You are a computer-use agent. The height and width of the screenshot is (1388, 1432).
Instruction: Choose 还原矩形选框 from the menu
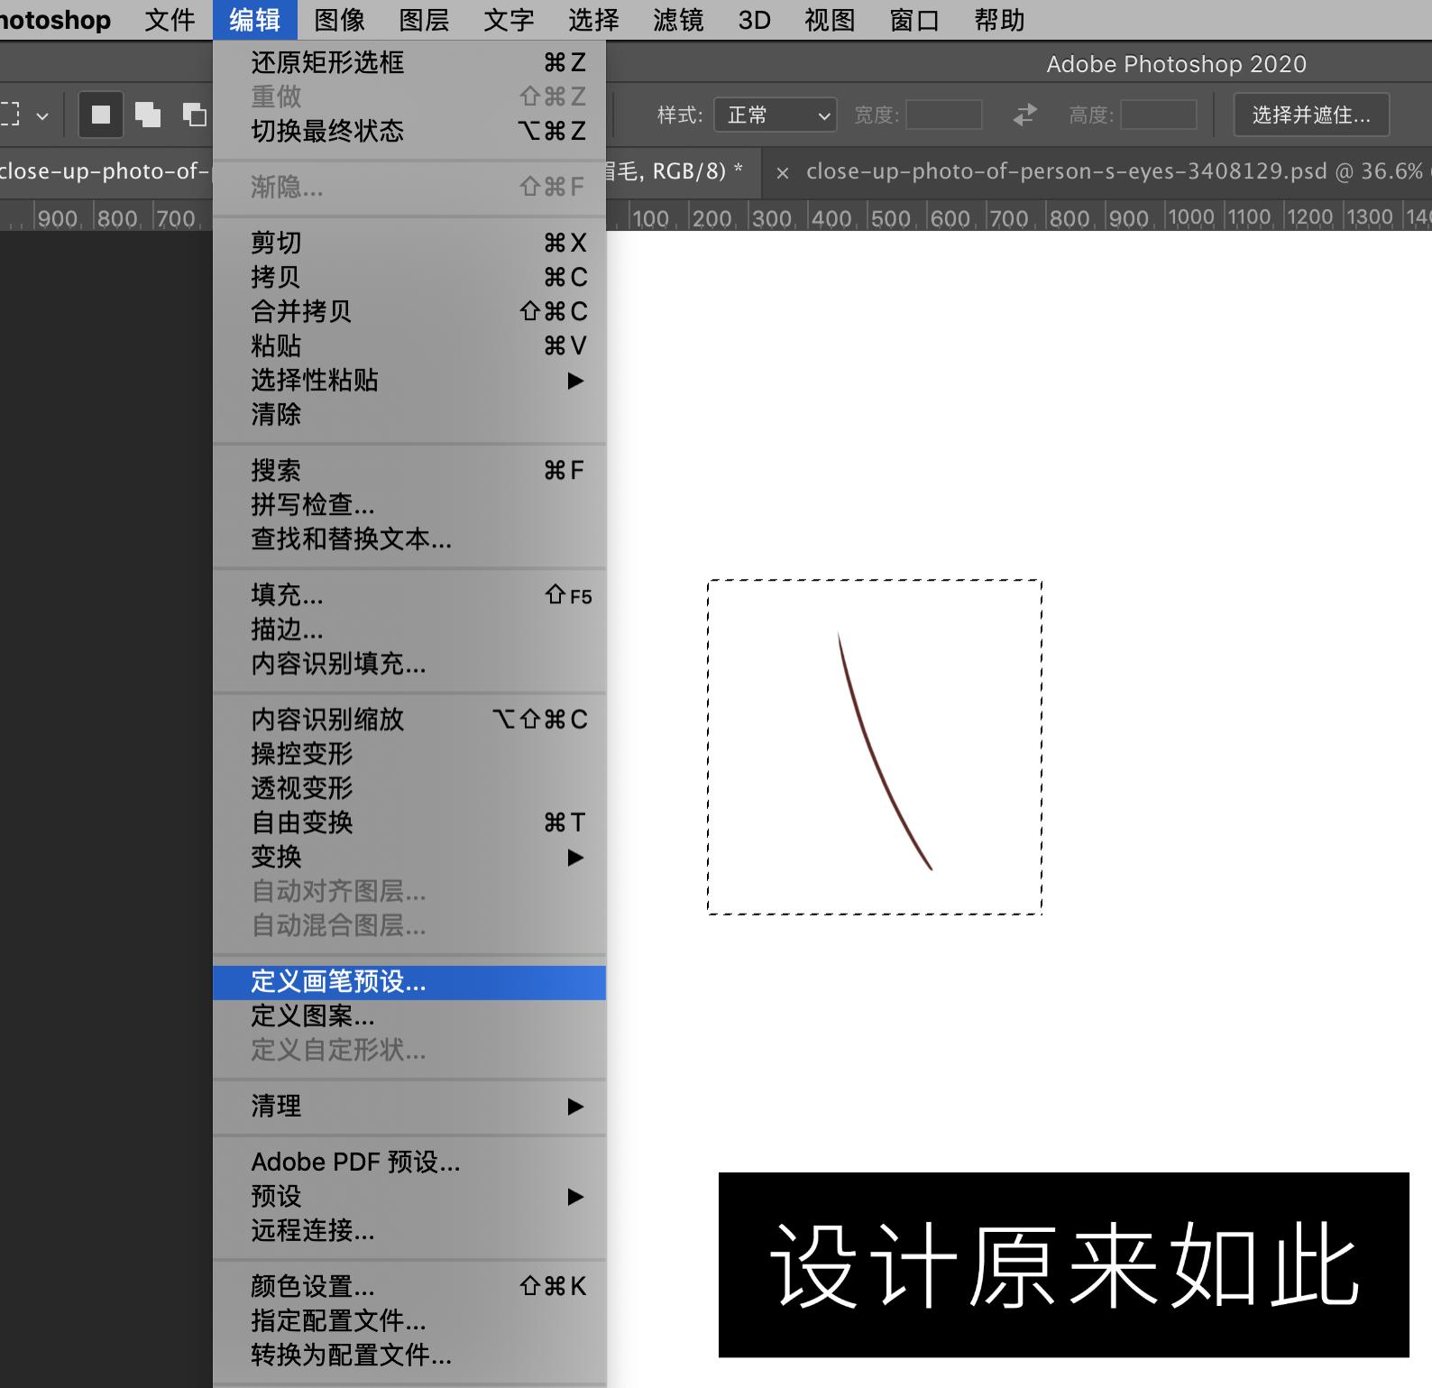(x=409, y=62)
